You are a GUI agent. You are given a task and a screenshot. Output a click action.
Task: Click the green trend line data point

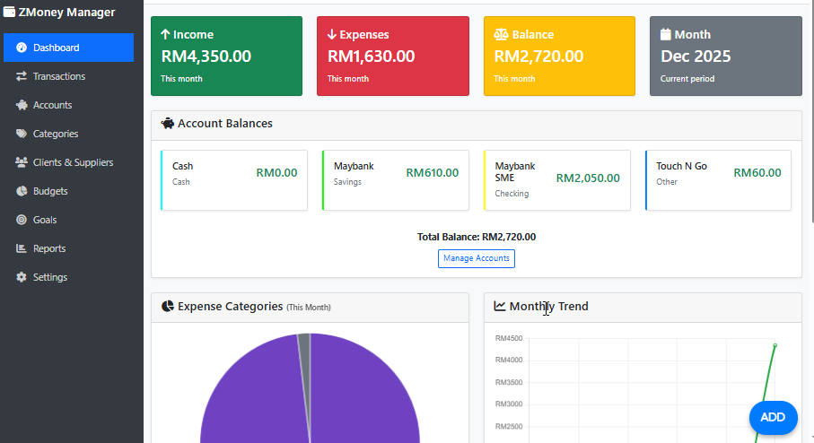775,345
